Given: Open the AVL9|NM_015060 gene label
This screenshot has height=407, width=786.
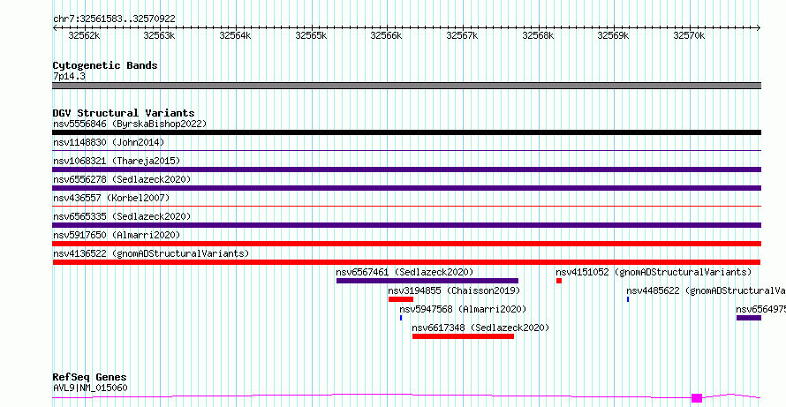Looking at the screenshot, I should (90, 388).
